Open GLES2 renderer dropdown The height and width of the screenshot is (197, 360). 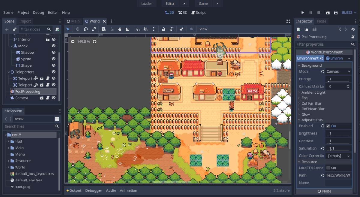pos(349,13)
